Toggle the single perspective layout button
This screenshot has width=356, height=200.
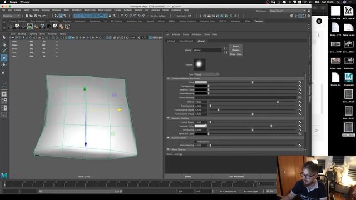pos(4,94)
